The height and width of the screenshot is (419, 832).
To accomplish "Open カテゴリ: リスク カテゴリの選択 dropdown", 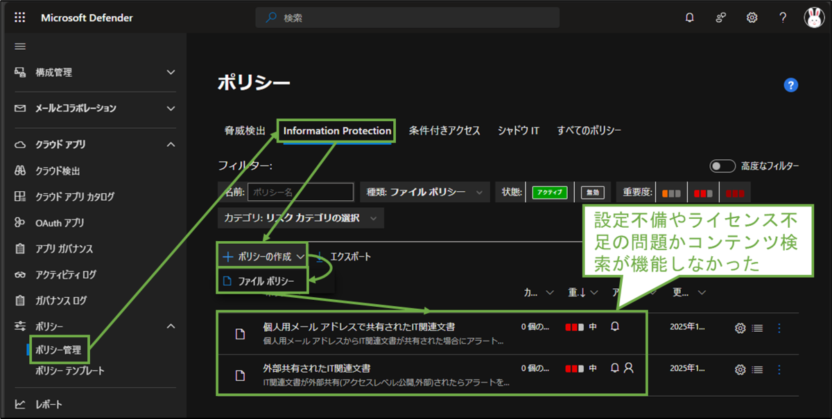I will point(301,218).
